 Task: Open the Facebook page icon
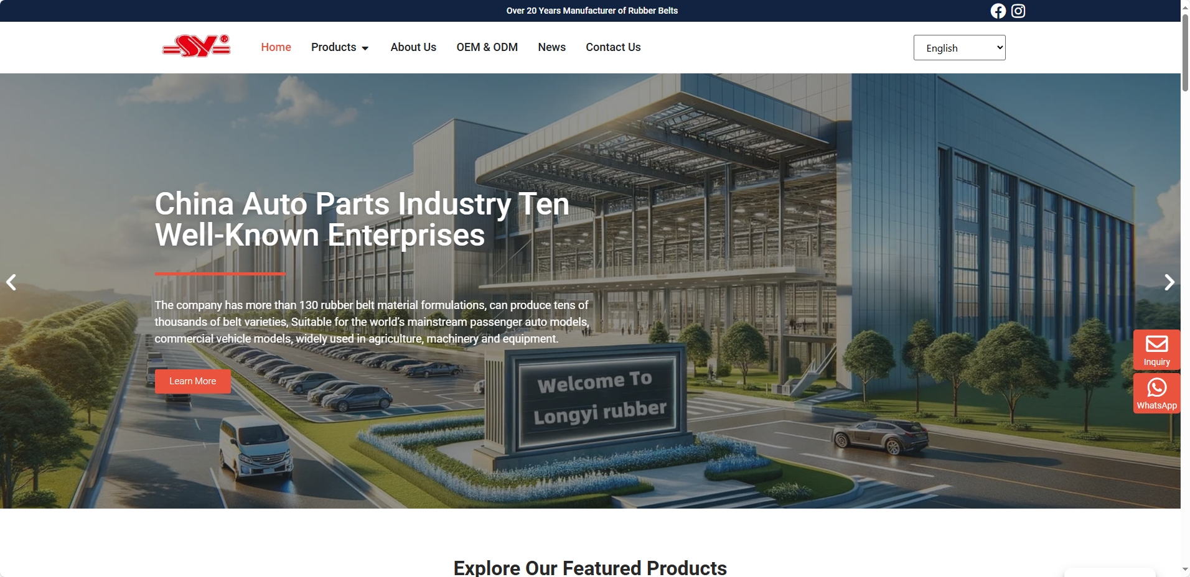tap(998, 11)
